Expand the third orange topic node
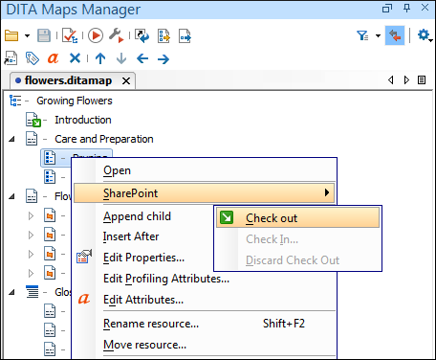Image resolution: width=436 pixels, height=360 pixels. (31, 255)
